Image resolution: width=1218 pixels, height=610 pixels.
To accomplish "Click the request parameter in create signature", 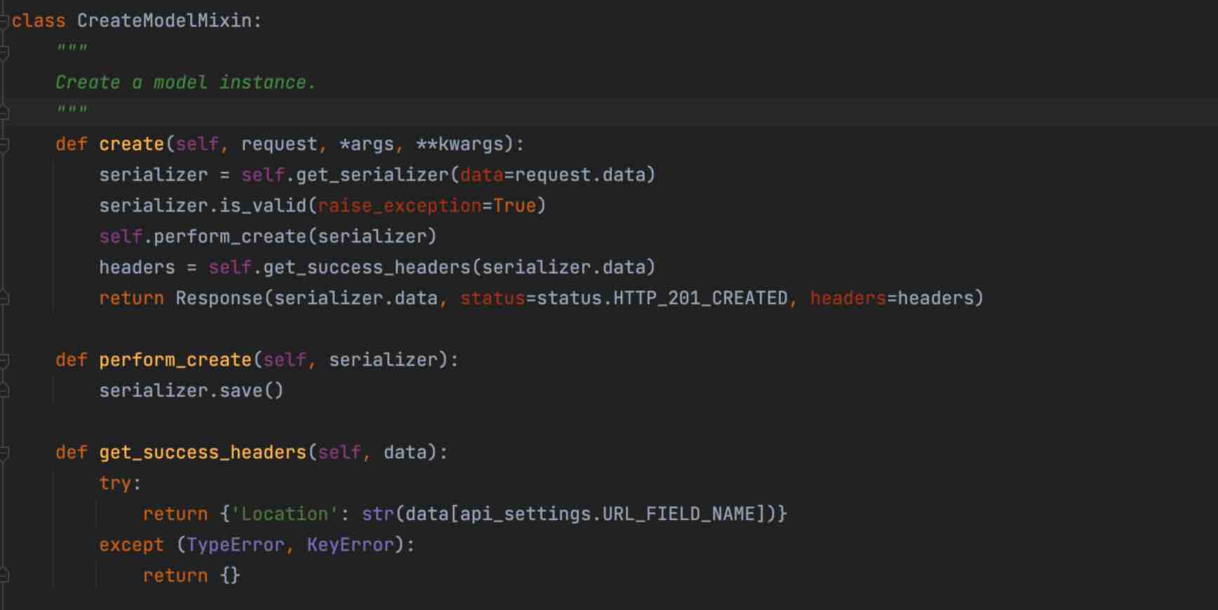I will click(x=279, y=144).
